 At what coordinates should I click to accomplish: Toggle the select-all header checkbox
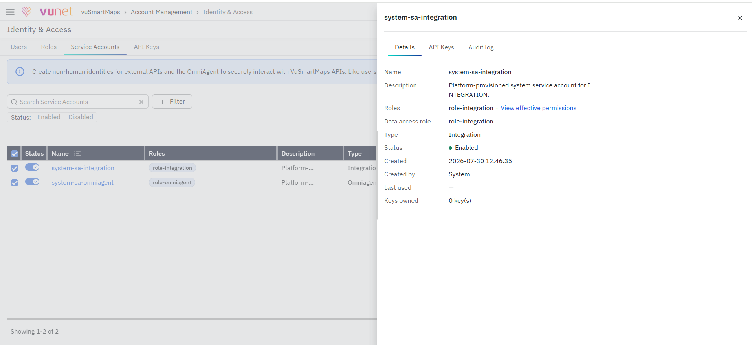click(15, 154)
